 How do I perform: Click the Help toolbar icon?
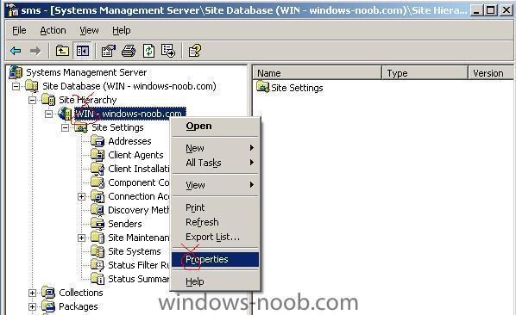(x=194, y=51)
